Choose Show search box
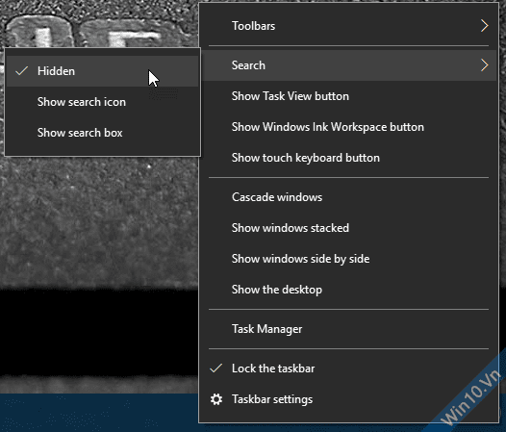The image size is (506, 432). pos(102,133)
